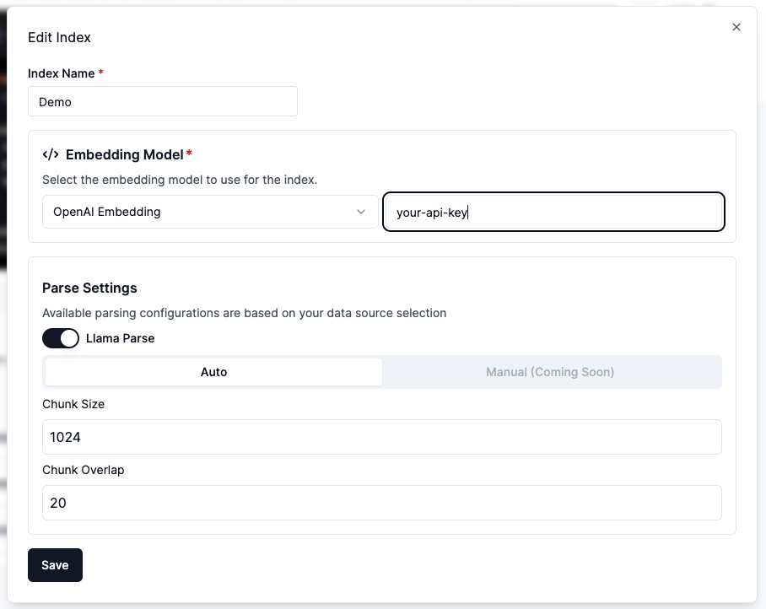Click into the Chunk Size field showing 1024
766x609 pixels.
click(x=381, y=437)
